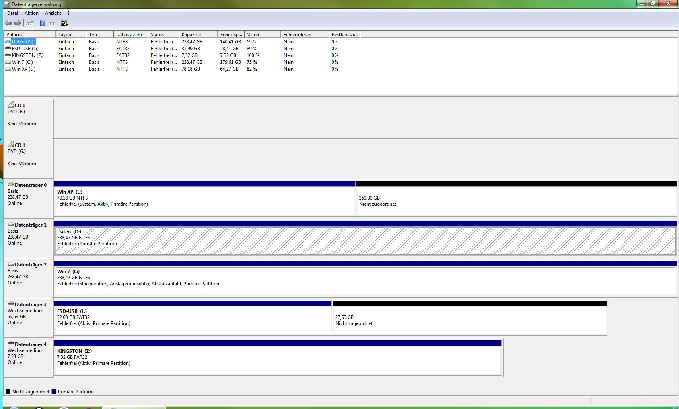This screenshot has width=679, height=409.
Task: Select the Win 7 (C:) partition block
Action: coord(366,278)
